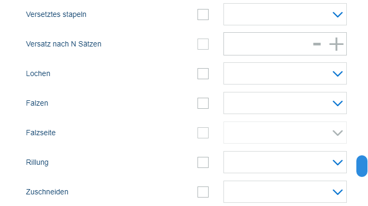The height and width of the screenshot is (206, 368).
Task: Enable the Versetztes stapeln checkbox
Action: point(203,14)
